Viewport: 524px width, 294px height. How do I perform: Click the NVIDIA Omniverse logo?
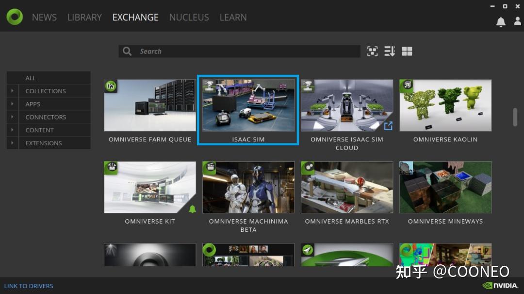click(x=14, y=16)
